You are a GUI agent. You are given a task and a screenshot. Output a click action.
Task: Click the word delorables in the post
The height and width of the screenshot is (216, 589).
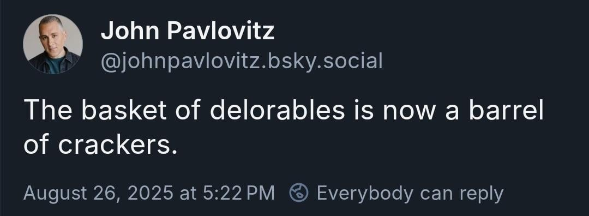pyautogui.click(x=277, y=110)
